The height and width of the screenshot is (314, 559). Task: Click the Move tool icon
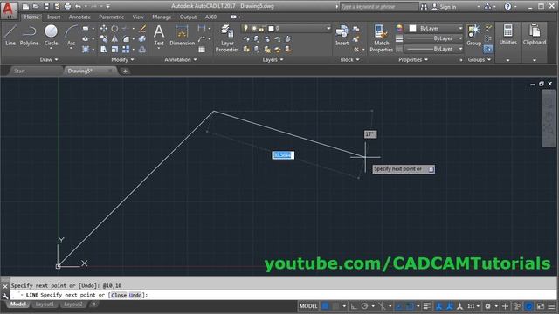tap(104, 29)
